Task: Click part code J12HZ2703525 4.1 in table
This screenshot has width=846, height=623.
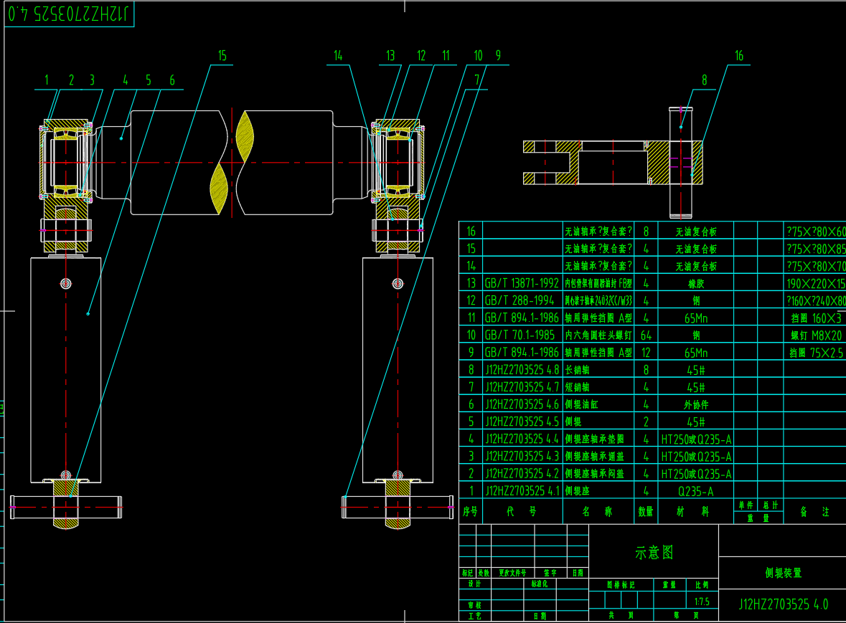Action: [x=522, y=491]
